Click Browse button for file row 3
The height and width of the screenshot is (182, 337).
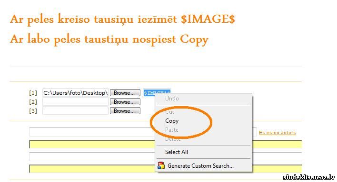point(125,111)
